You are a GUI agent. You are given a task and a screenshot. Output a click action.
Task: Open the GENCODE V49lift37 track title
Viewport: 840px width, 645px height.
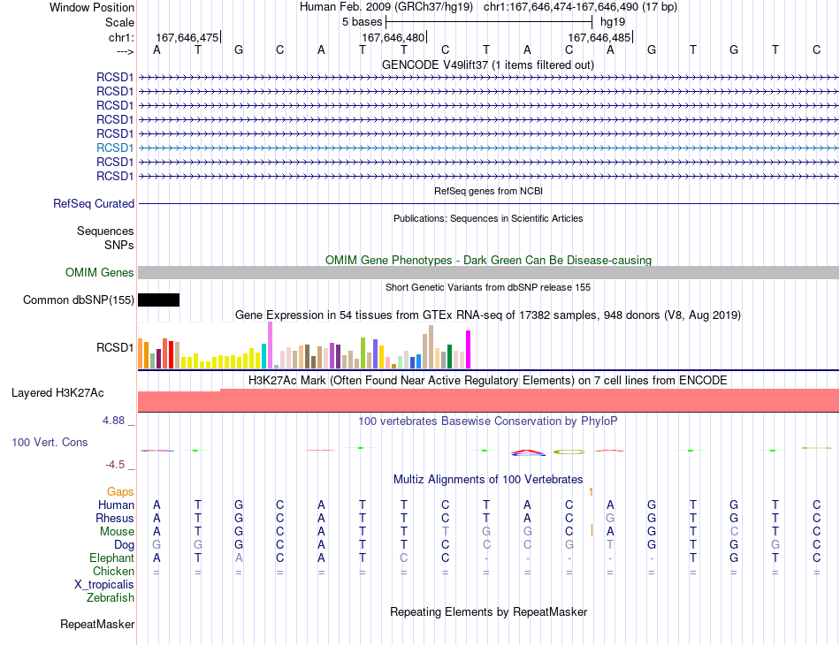point(488,64)
